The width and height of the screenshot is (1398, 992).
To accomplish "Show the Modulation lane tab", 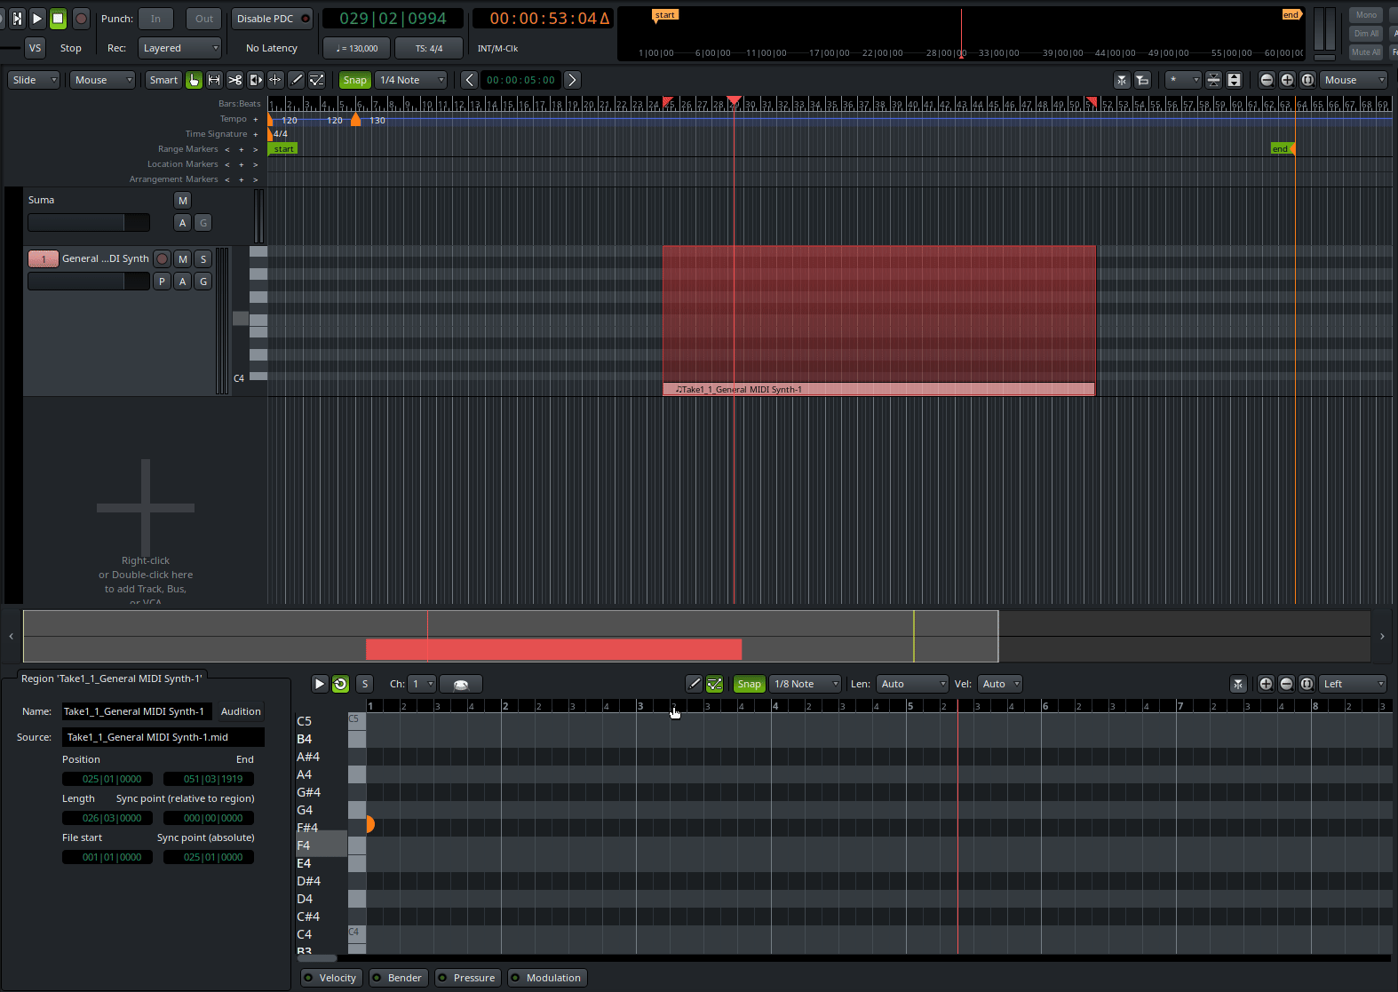I will tap(546, 978).
